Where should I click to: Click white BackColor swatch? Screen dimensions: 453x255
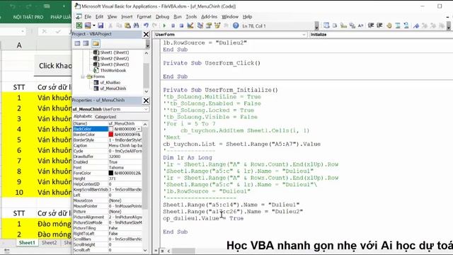tap(111, 129)
